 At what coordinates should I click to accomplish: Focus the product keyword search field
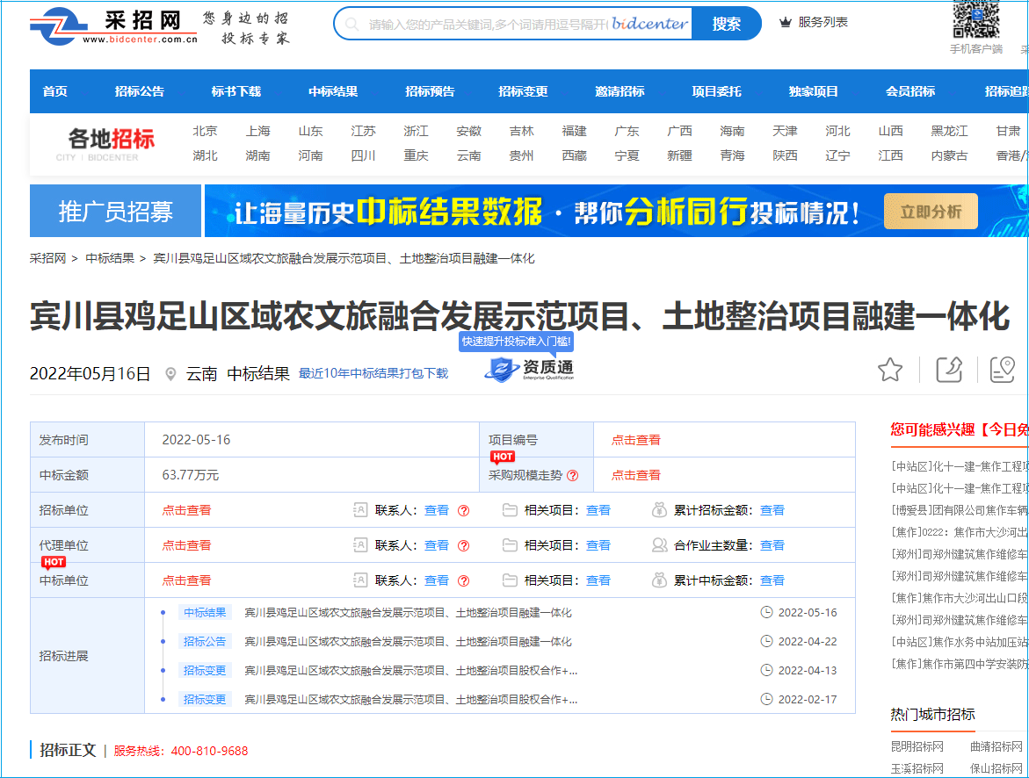tap(483, 24)
